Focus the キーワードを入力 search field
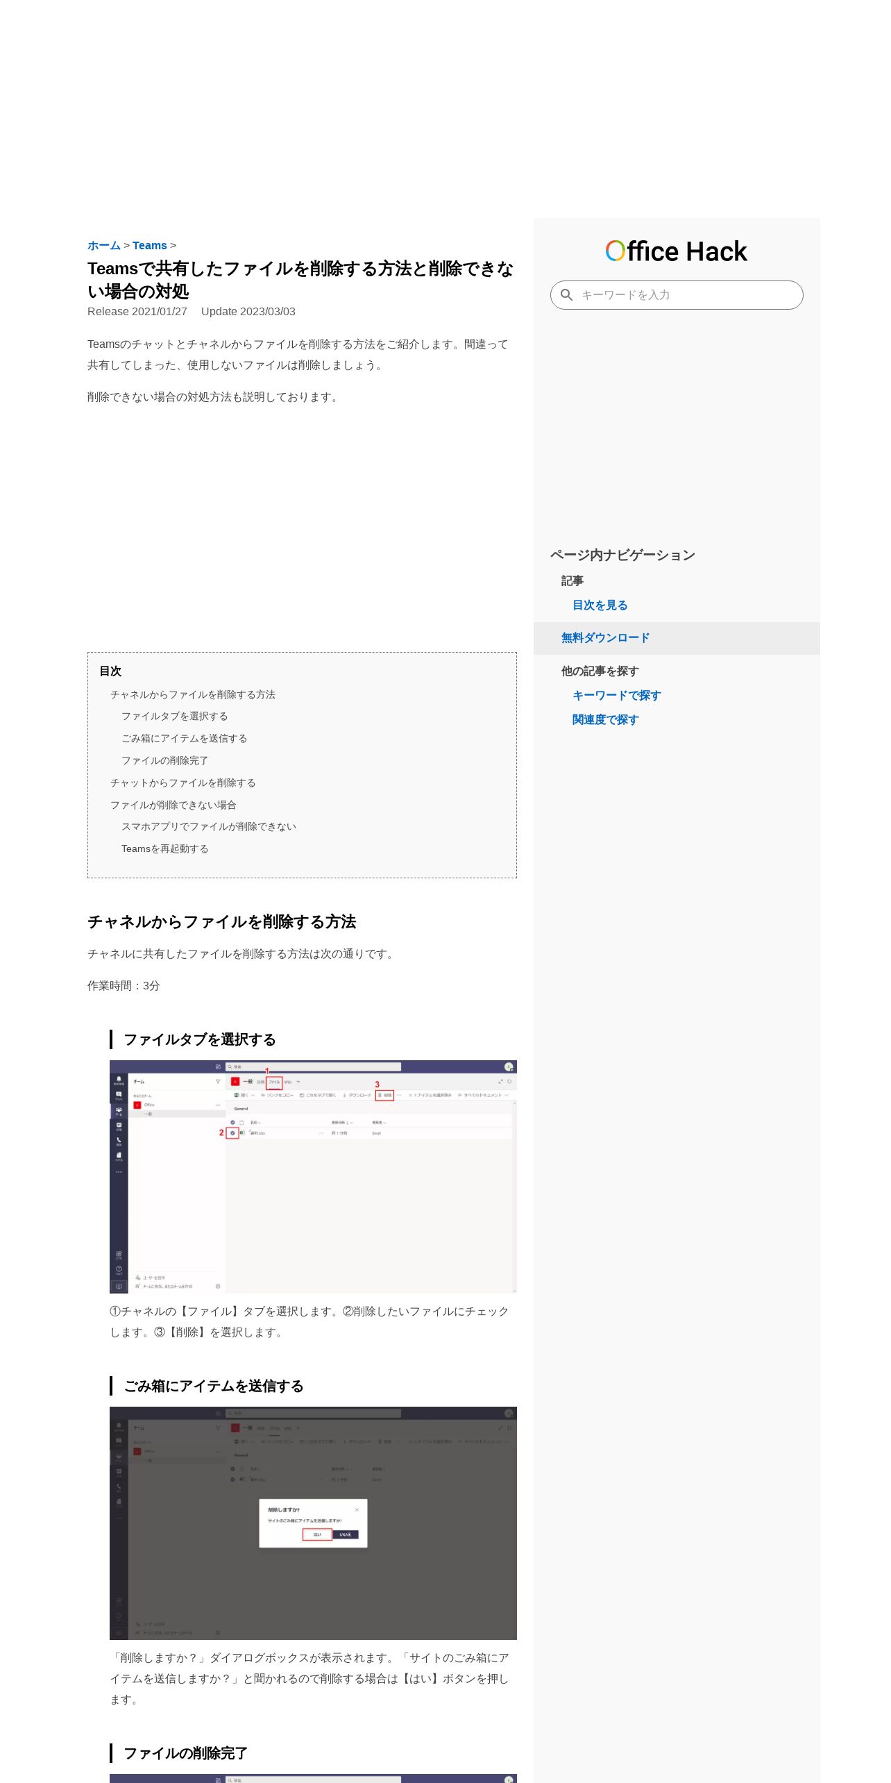 coord(677,295)
